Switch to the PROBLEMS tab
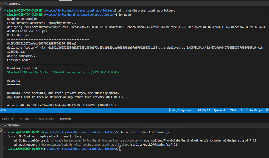The width and height of the screenshot is (269, 158). [8, 119]
